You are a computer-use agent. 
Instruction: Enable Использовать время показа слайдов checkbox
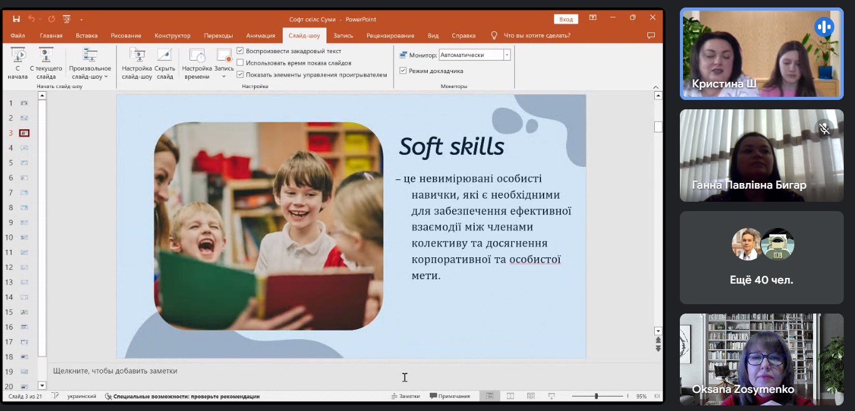(240, 63)
